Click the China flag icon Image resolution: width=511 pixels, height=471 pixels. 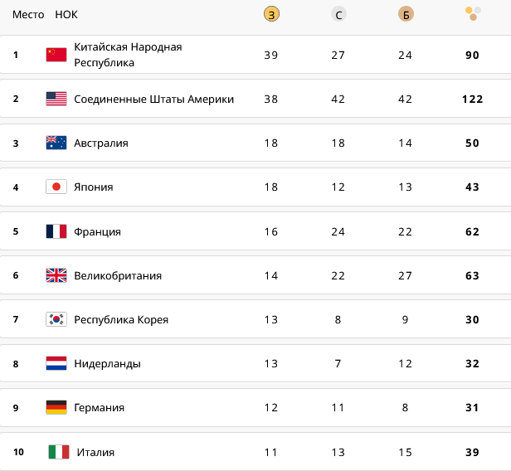(x=56, y=55)
